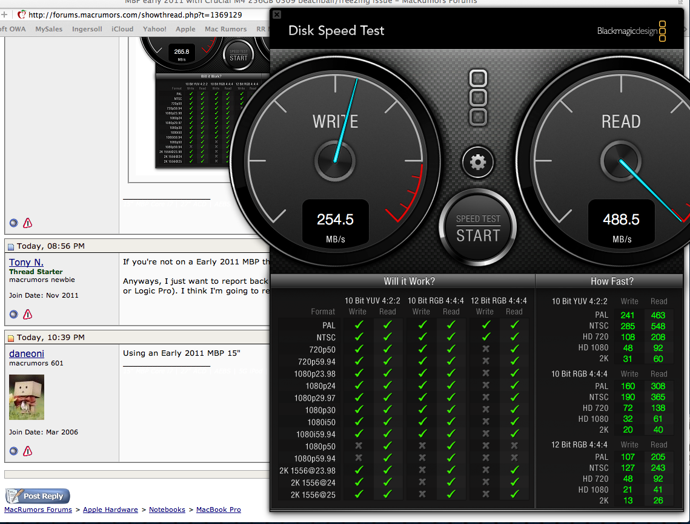The height and width of the screenshot is (524, 690).
Task: Report daneoni post warning icon
Action: [x=28, y=451]
